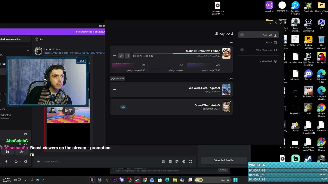Open the Among Us desktop shortcut
This screenshot has width=328, height=184.
point(321,58)
